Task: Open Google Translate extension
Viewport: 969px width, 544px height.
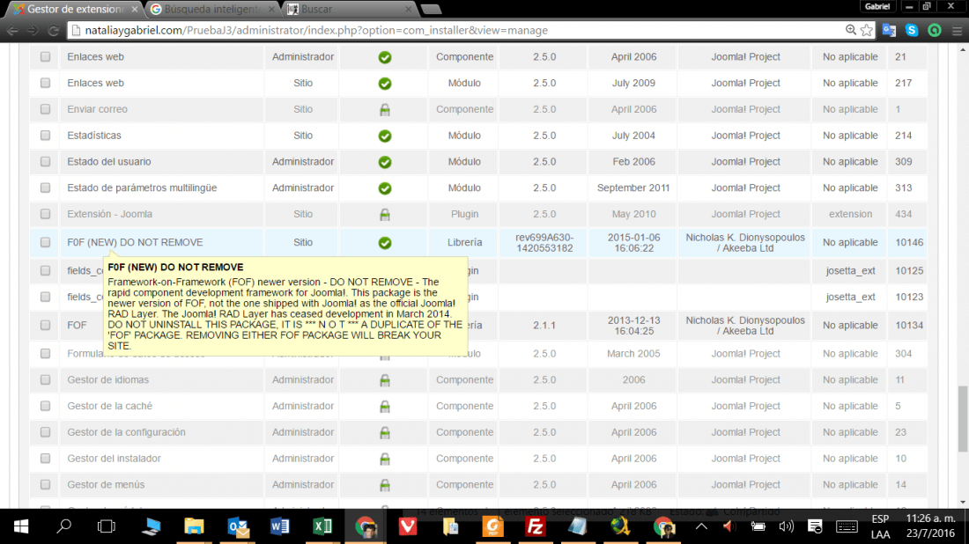Action: click(x=890, y=30)
